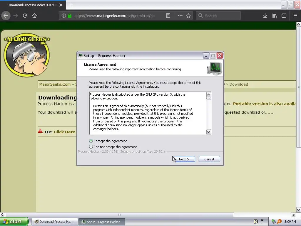301x226 pixels.
Task: Click Next in Process Hacker setup
Action: (x=184, y=159)
